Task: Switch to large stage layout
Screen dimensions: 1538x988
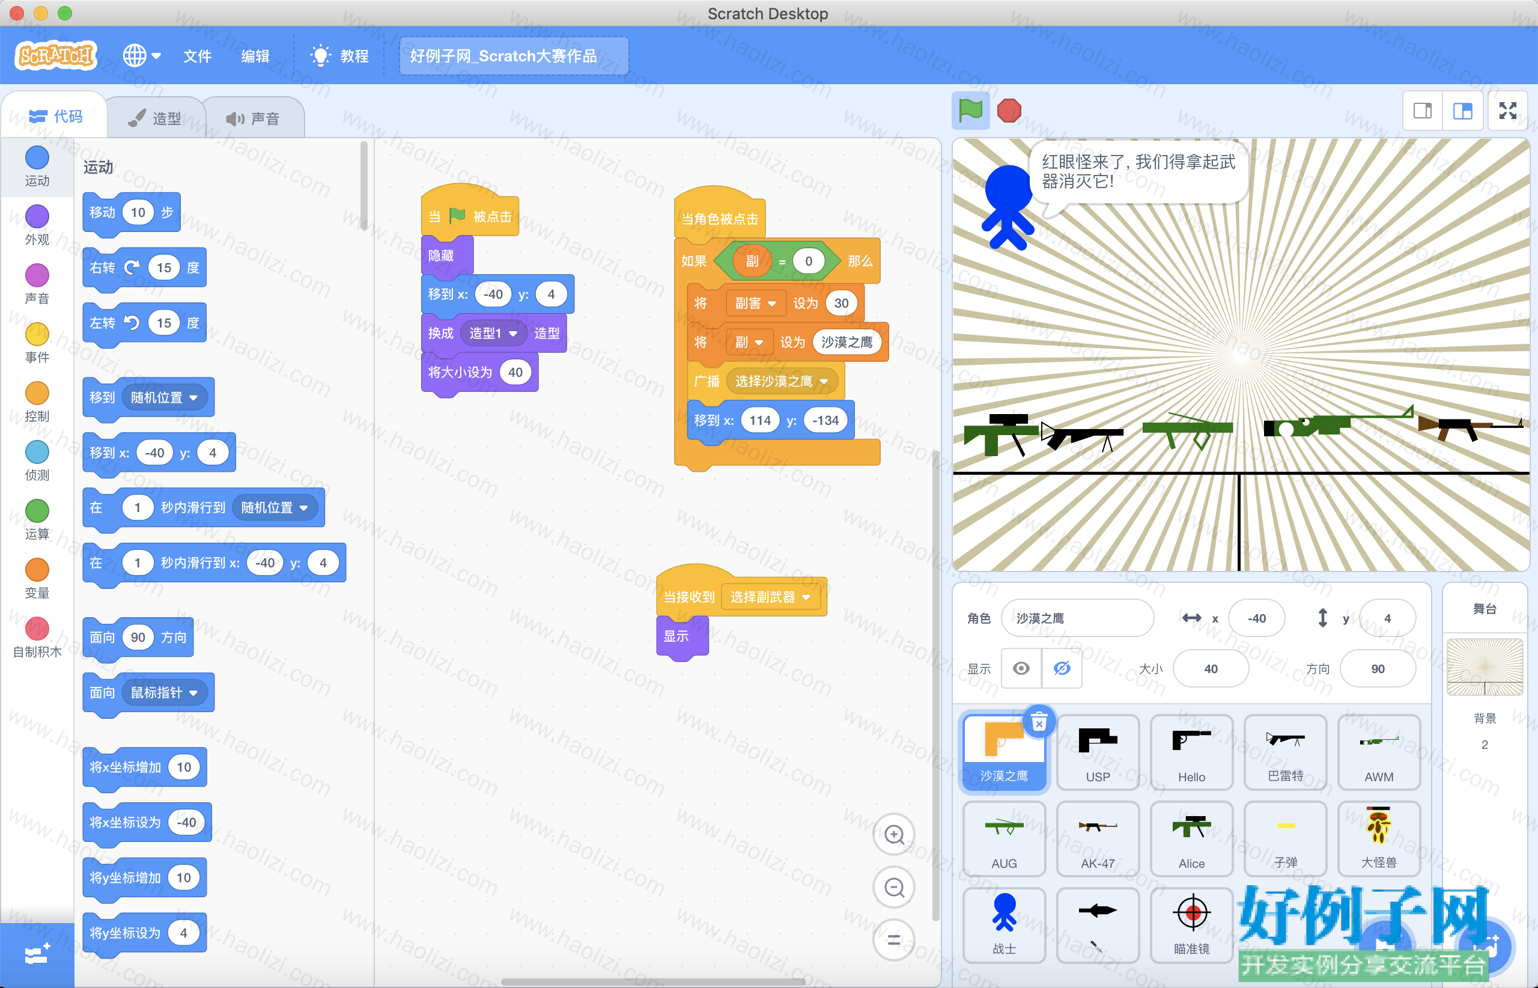Action: (x=1462, y=111)
